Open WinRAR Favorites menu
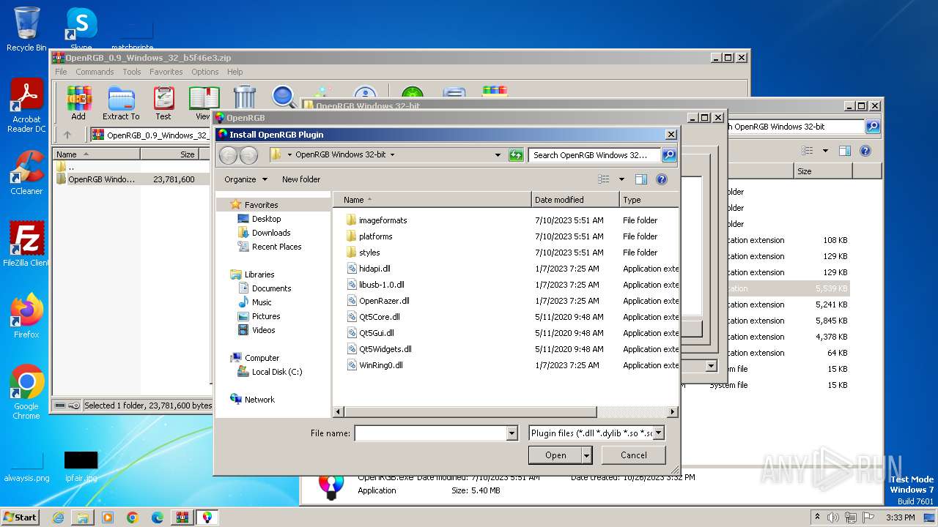This screenshot has height=527, width=938. (x=166, y=72)
